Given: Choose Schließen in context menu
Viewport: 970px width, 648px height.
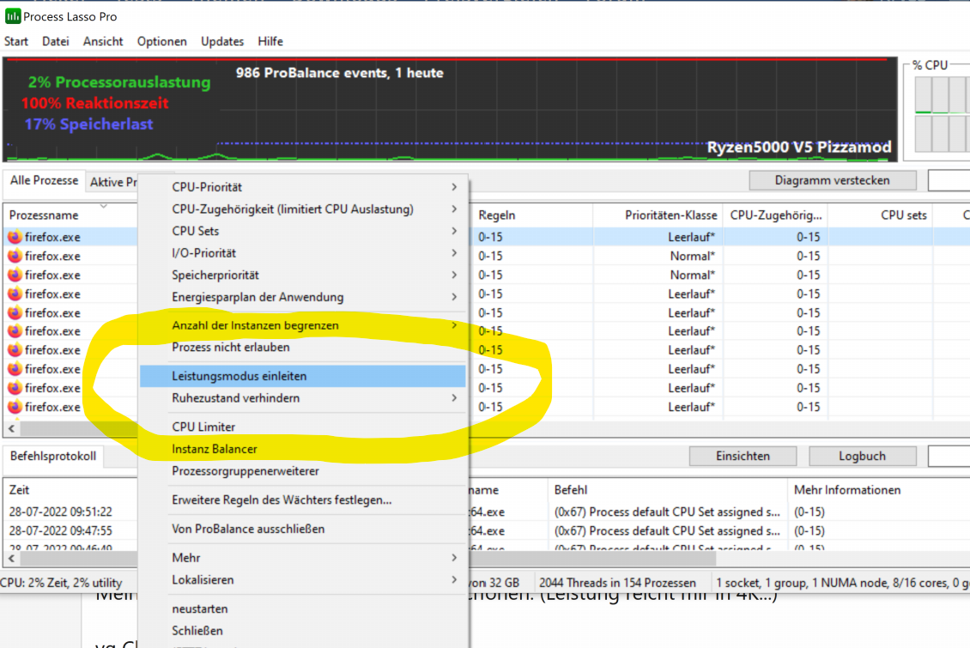Looking at the screenshot, I should coord(303,631).
